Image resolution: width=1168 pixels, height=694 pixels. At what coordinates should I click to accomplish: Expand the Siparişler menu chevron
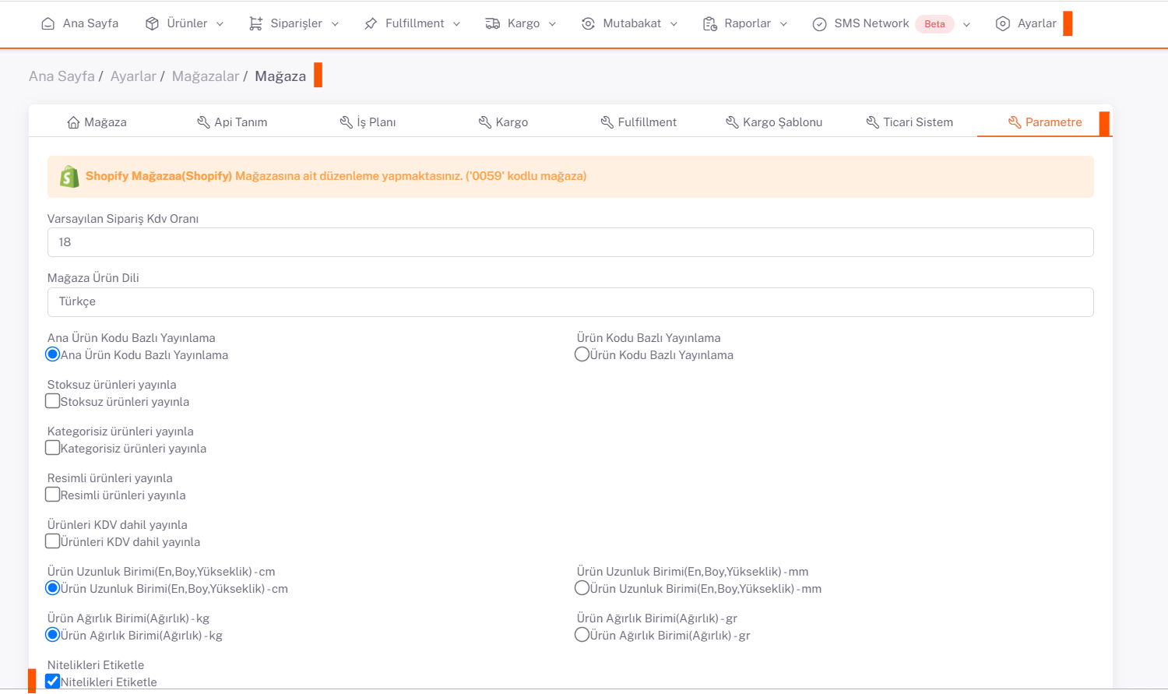pos(335,24)
